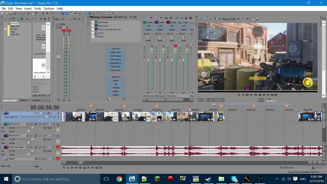Toggle preview on external monitor icon
327x184 pixels.
[205, 19]
